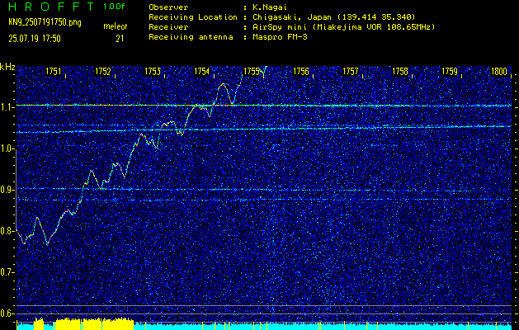
Task: Click the HROFFT title text
Action: (51, 7)
